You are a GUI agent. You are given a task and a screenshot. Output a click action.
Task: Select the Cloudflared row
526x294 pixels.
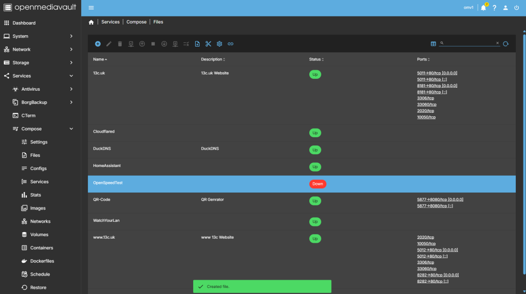(302, 133)
